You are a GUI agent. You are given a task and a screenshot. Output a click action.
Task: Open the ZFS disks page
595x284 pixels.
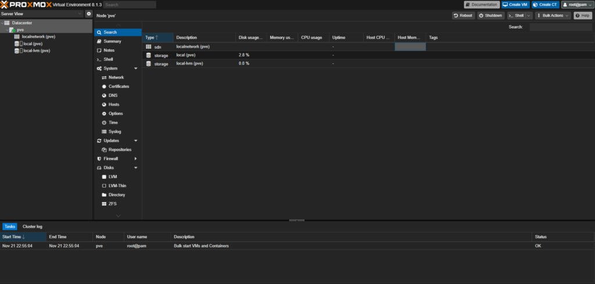tap(113, 204)
